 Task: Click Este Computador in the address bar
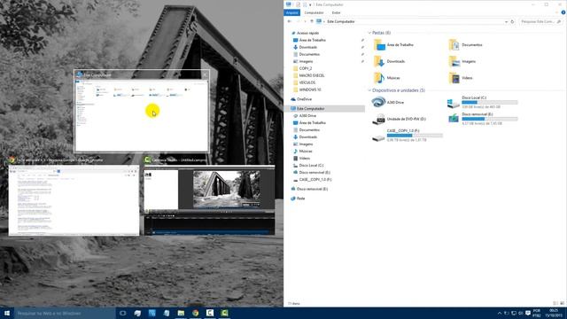point(340,21)
